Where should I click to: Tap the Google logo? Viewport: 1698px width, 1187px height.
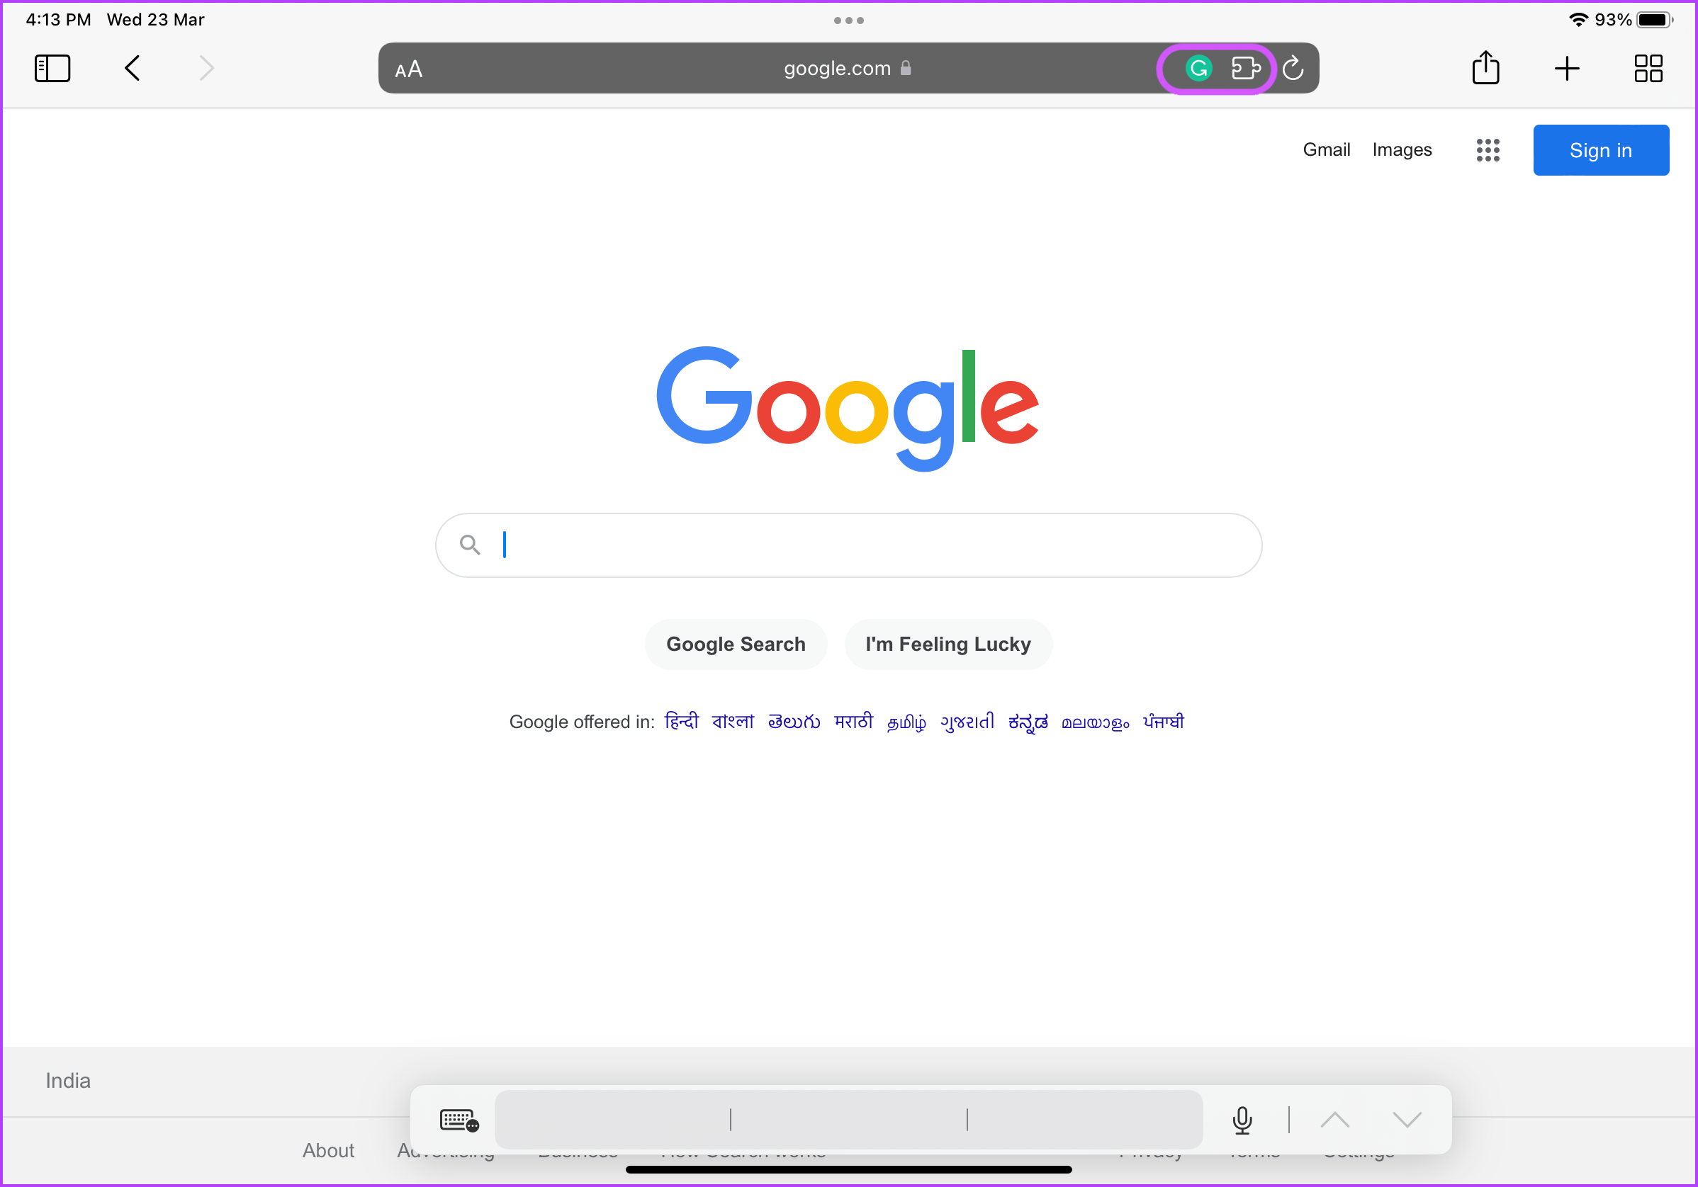848,409
